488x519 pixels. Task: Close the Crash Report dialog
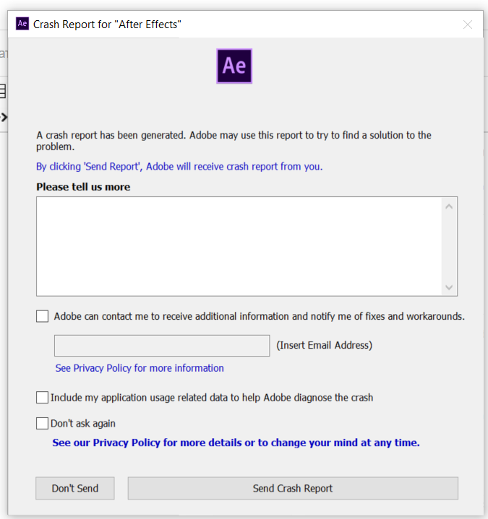(x=468, y=25)
